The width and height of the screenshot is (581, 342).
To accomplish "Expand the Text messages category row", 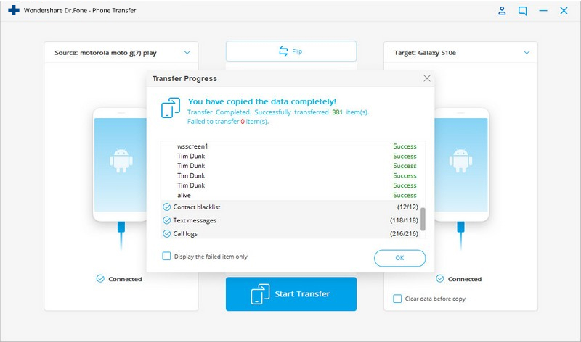I will (x=290, y=220).
